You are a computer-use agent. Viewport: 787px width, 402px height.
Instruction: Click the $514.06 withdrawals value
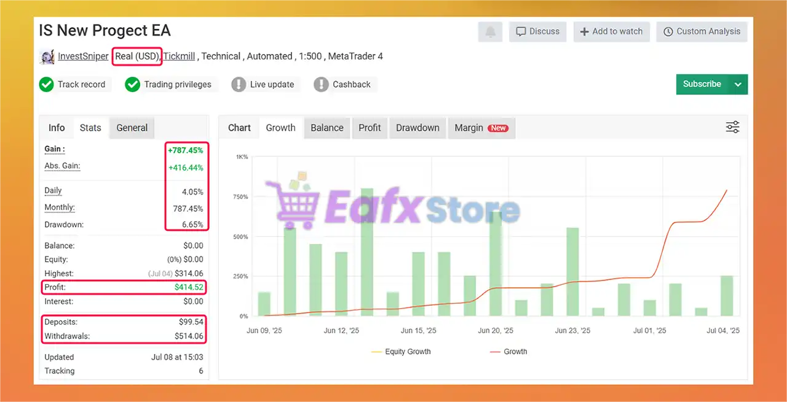[188, 336]
